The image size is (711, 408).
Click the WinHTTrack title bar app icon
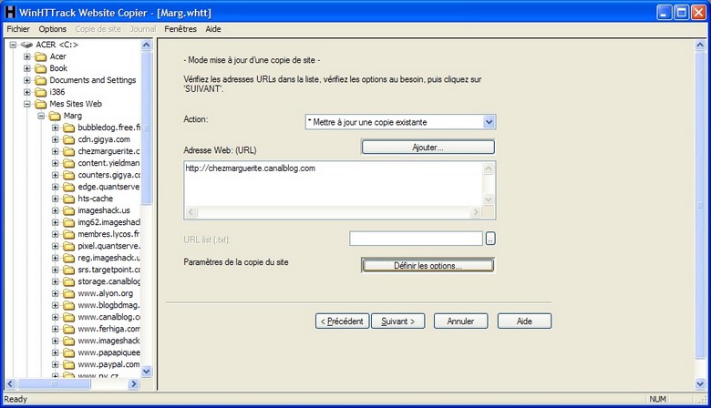point(10,12)
